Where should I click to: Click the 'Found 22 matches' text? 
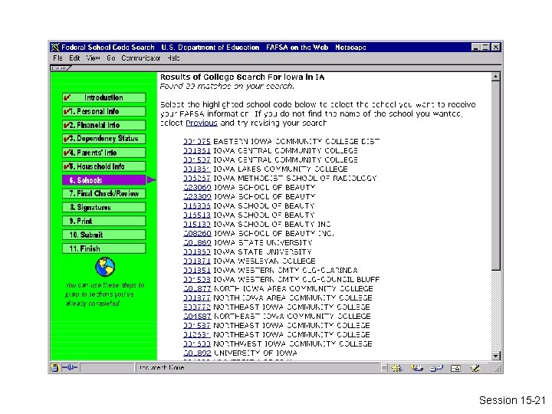(227, 86)
